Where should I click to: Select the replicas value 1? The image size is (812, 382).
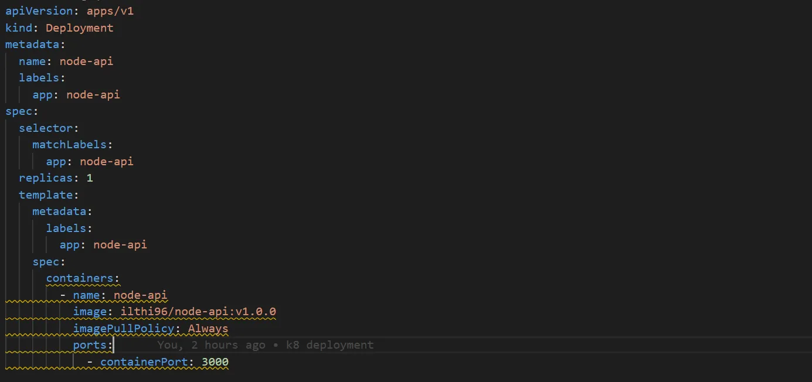point(90,178)
